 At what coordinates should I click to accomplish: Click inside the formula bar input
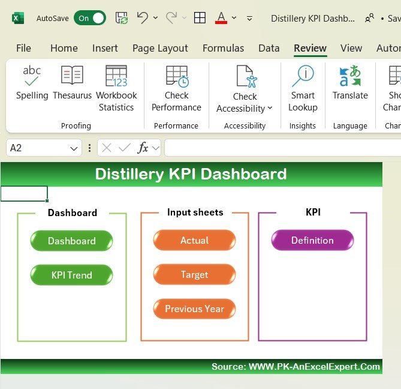click(282, 148)
